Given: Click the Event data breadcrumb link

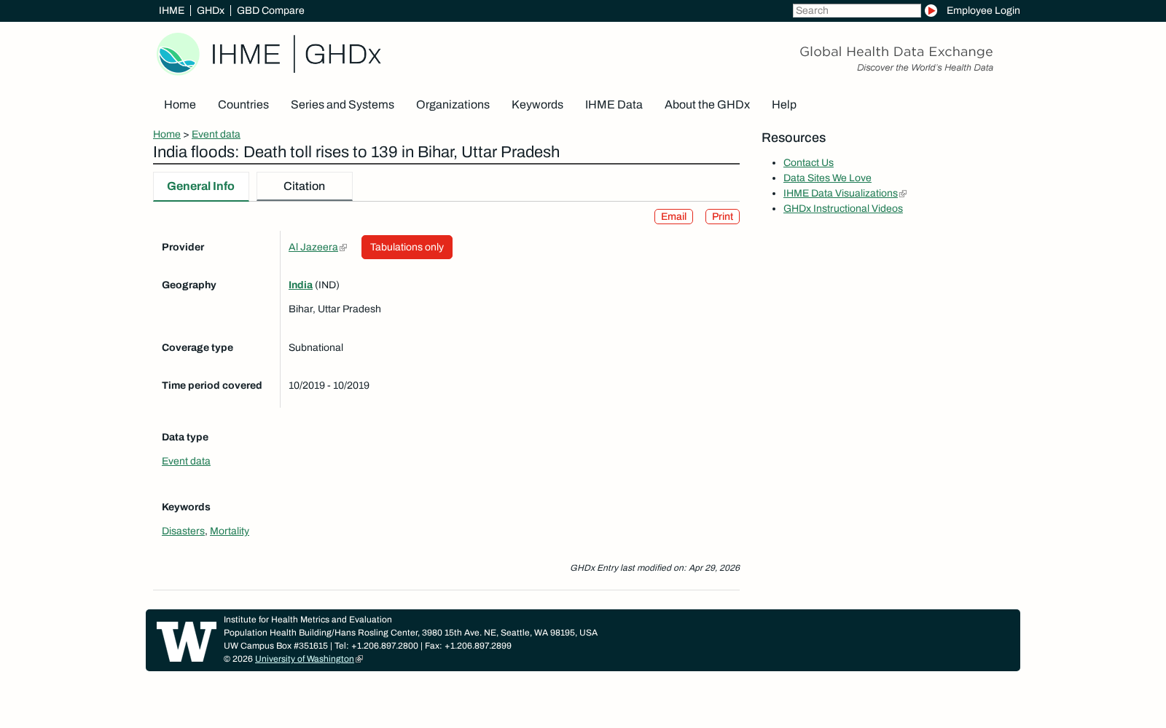Looking at the screenshot, I should (216, 135).
